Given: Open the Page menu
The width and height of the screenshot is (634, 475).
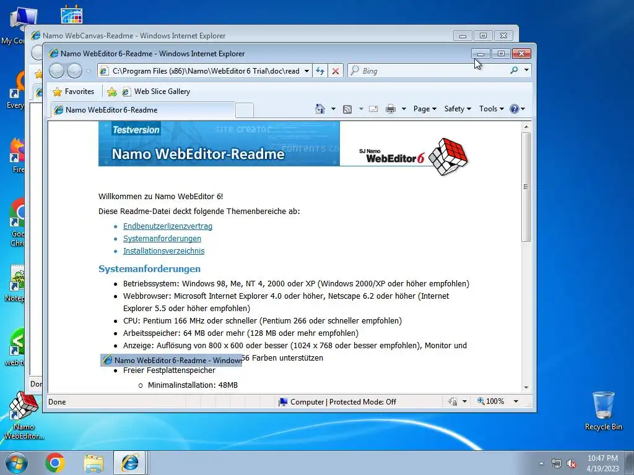Looking at the screenshot, I should point(425,109).
